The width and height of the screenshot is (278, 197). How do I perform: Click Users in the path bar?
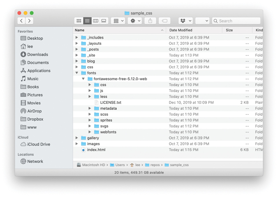[120, 165]
